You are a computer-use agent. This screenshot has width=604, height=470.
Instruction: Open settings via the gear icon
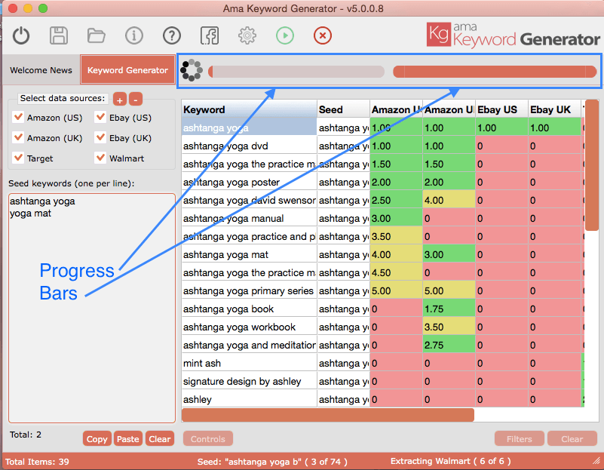247,35
